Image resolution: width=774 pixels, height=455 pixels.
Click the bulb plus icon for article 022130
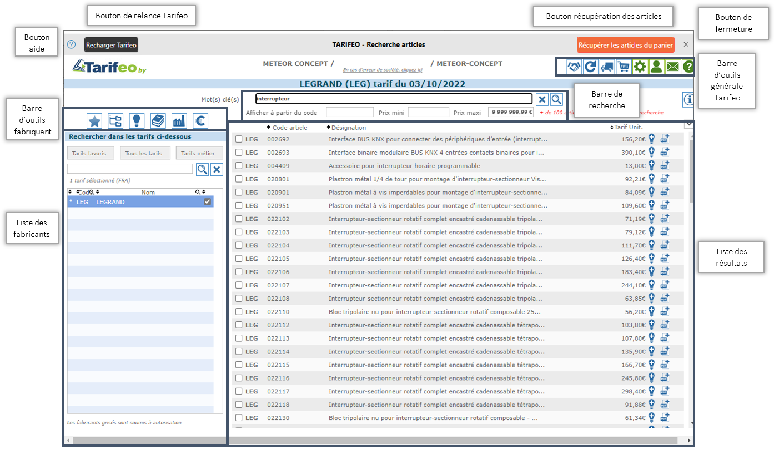[652, 417]
